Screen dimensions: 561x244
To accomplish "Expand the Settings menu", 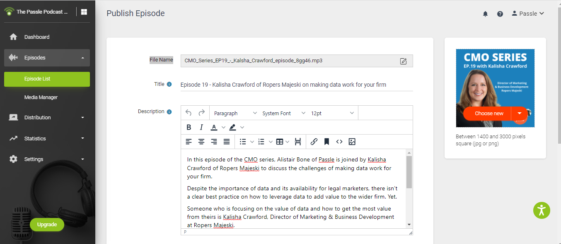I will point(47,159).
